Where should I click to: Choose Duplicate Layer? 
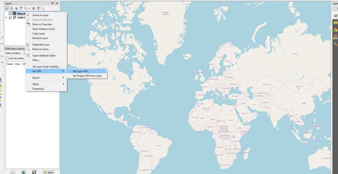click(x=41, y=44)
